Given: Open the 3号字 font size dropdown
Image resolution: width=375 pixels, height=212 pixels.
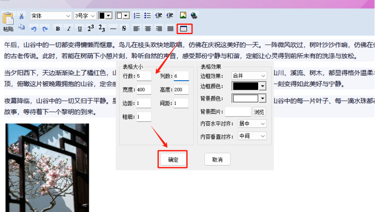Looking at the screenshot, I should [85, 16].
